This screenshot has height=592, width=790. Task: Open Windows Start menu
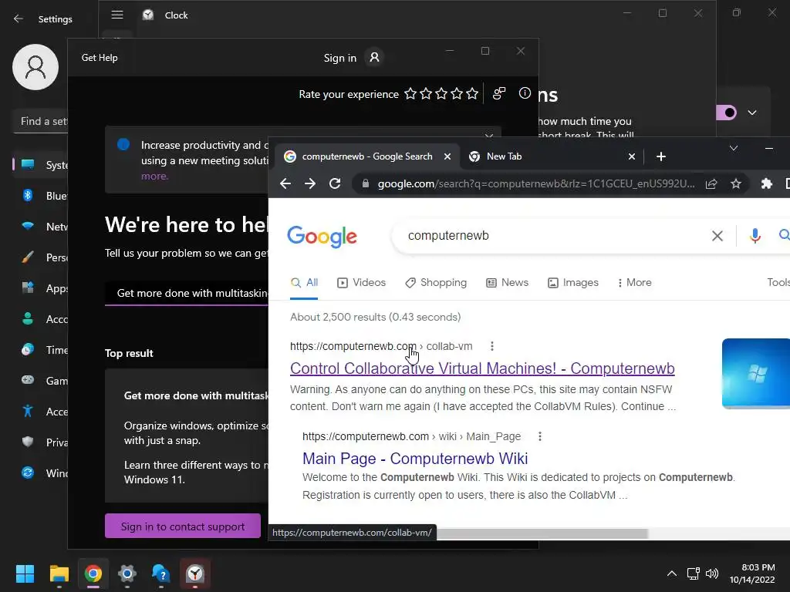pyautogui.click(x=25, y=573)
